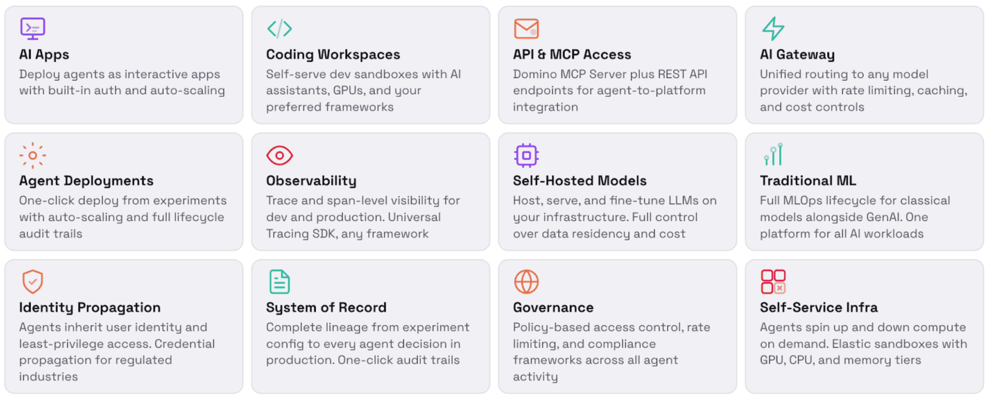990x398 pixels.
Task: Select the Self-Service Infra title
Action: tap(819, 308)
